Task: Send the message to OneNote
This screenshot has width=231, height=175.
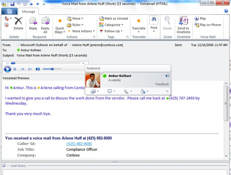Action: [x=183, y=25]
